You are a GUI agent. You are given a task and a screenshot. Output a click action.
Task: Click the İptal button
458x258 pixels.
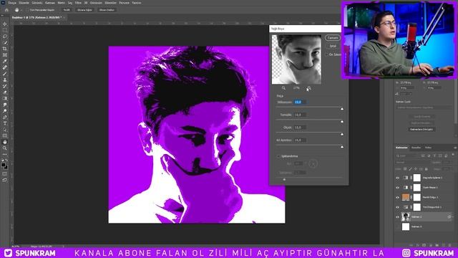[x=333, y=46]
